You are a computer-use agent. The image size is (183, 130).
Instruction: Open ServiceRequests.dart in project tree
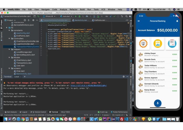[26, 55]
